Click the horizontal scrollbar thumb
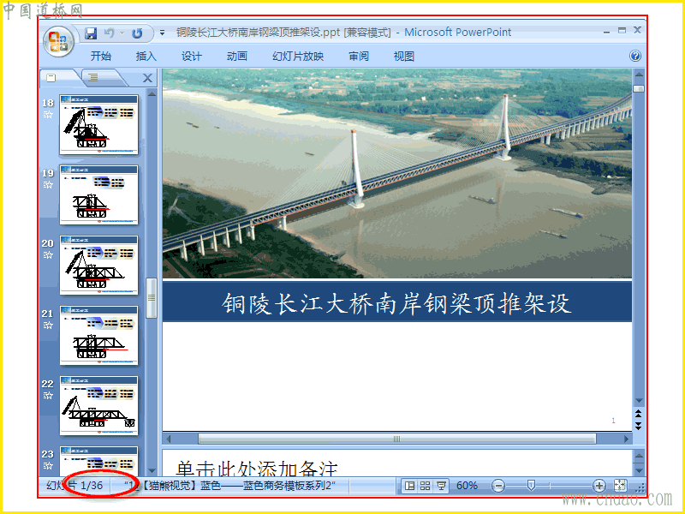Image resolution: width=685 pixels, height=514 pixels. click(x=397, y=439)
